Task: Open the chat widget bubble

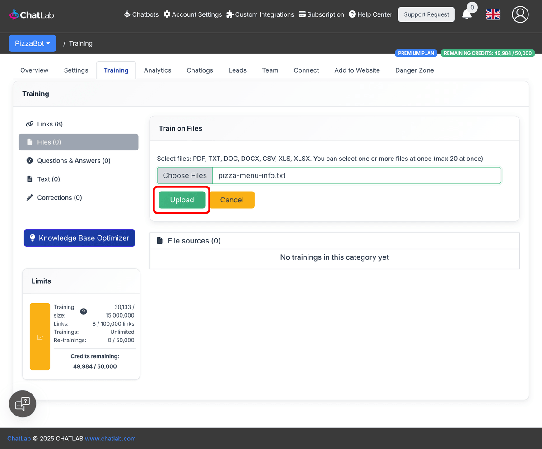Action: pos(22,403)
